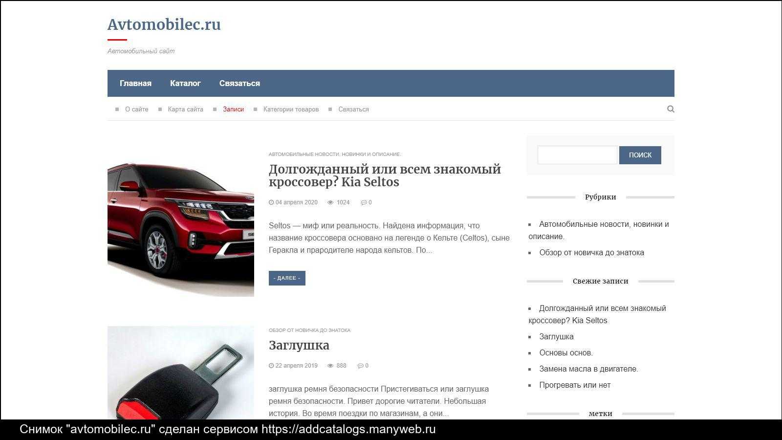The image size is (782, 440).
Task: Click the 888 views count
Action: click(x=341, y=366)
